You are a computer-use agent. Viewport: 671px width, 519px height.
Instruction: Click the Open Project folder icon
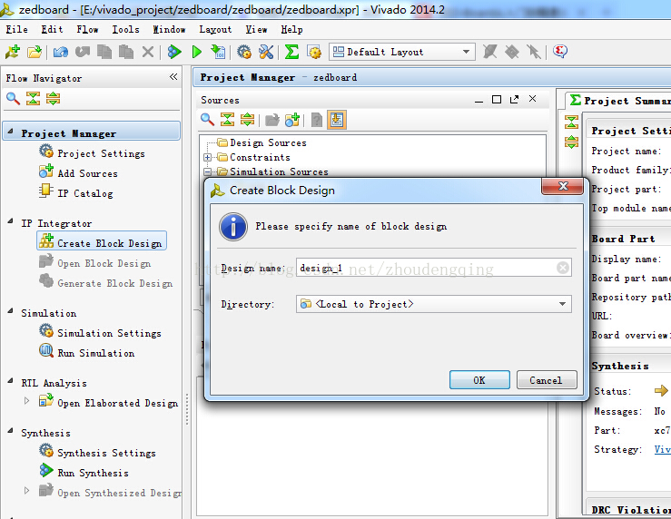(35, 52)
